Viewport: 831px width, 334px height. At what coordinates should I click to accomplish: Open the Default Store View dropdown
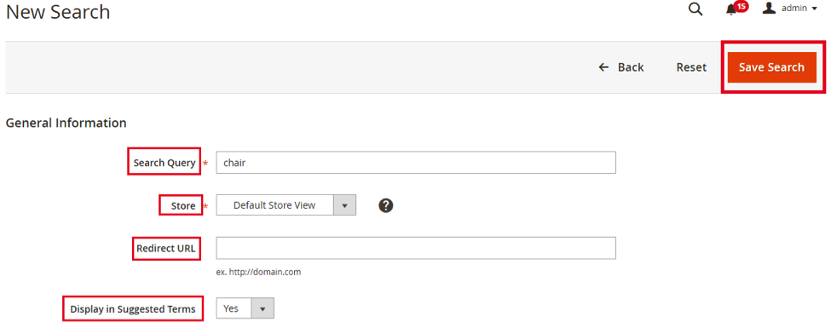click(x=286, y=205)
